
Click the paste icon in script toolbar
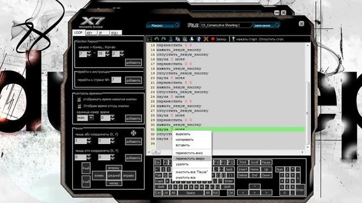coord(185,39)
